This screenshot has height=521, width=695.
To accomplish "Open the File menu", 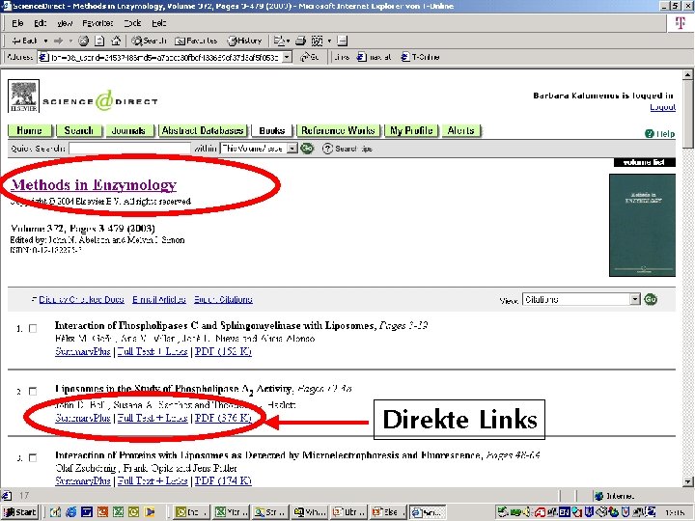I will click(x=17, y=23).
